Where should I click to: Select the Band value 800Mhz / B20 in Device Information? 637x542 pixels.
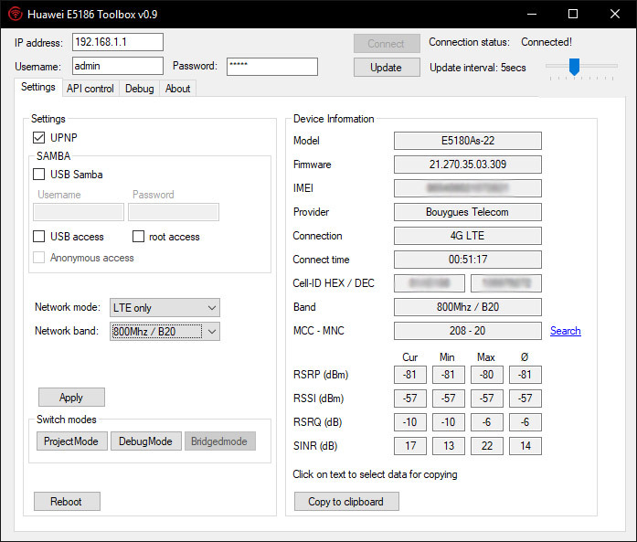pyautogui.click(x=468, y=307)
